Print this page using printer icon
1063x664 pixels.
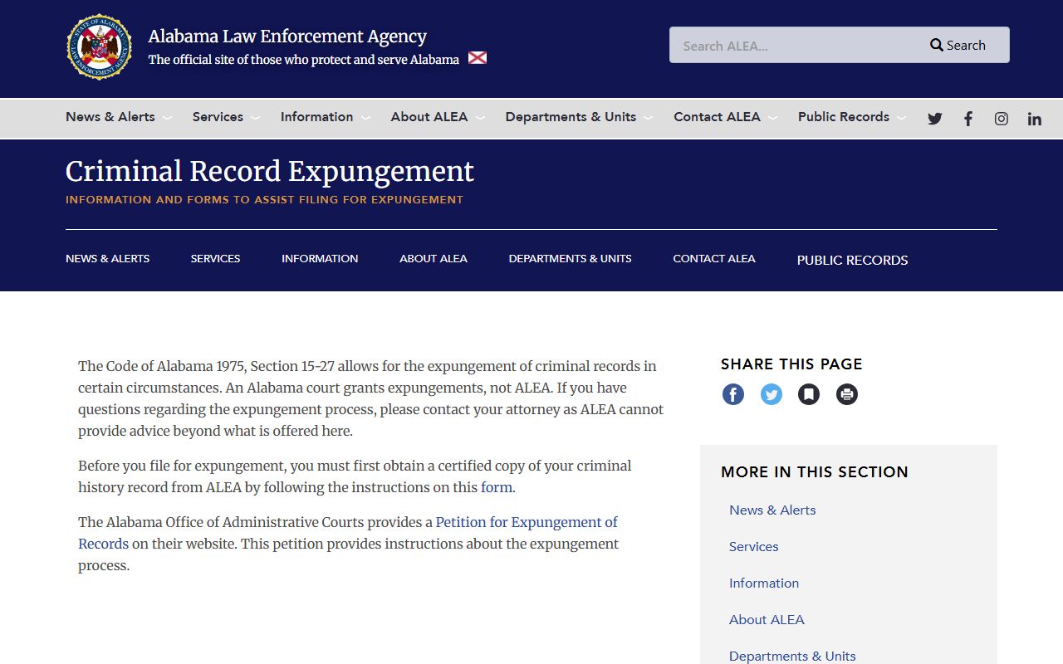pos(847,394)
